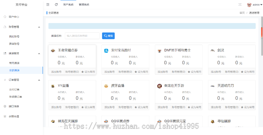This screenshot has width=263, height=135.
Task: Click the YY直播 channel icon
Action: [x=53, y=86]
